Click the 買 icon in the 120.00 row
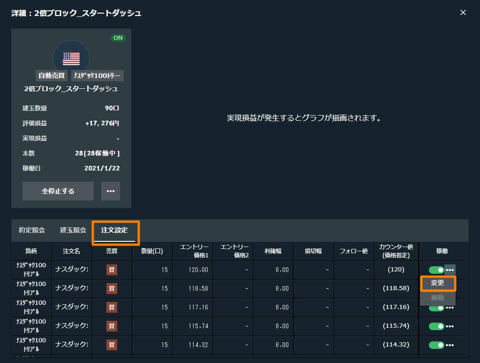The image size is (480, 363). [x=112, y=270]
